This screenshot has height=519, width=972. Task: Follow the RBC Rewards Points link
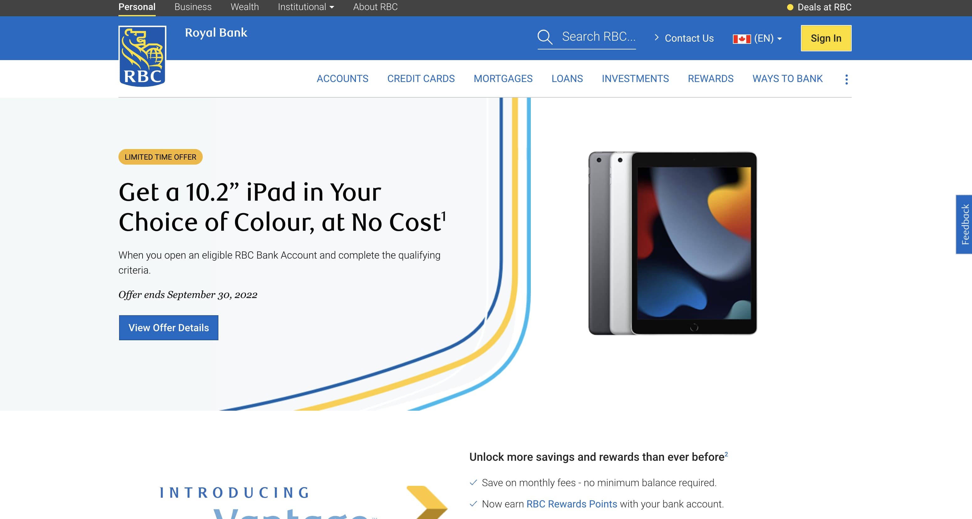point(572,504)
